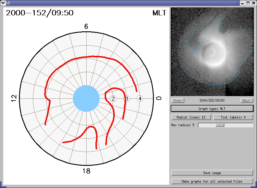
Task: Open the window menu icon in title bar
Action: click(3, 3)
